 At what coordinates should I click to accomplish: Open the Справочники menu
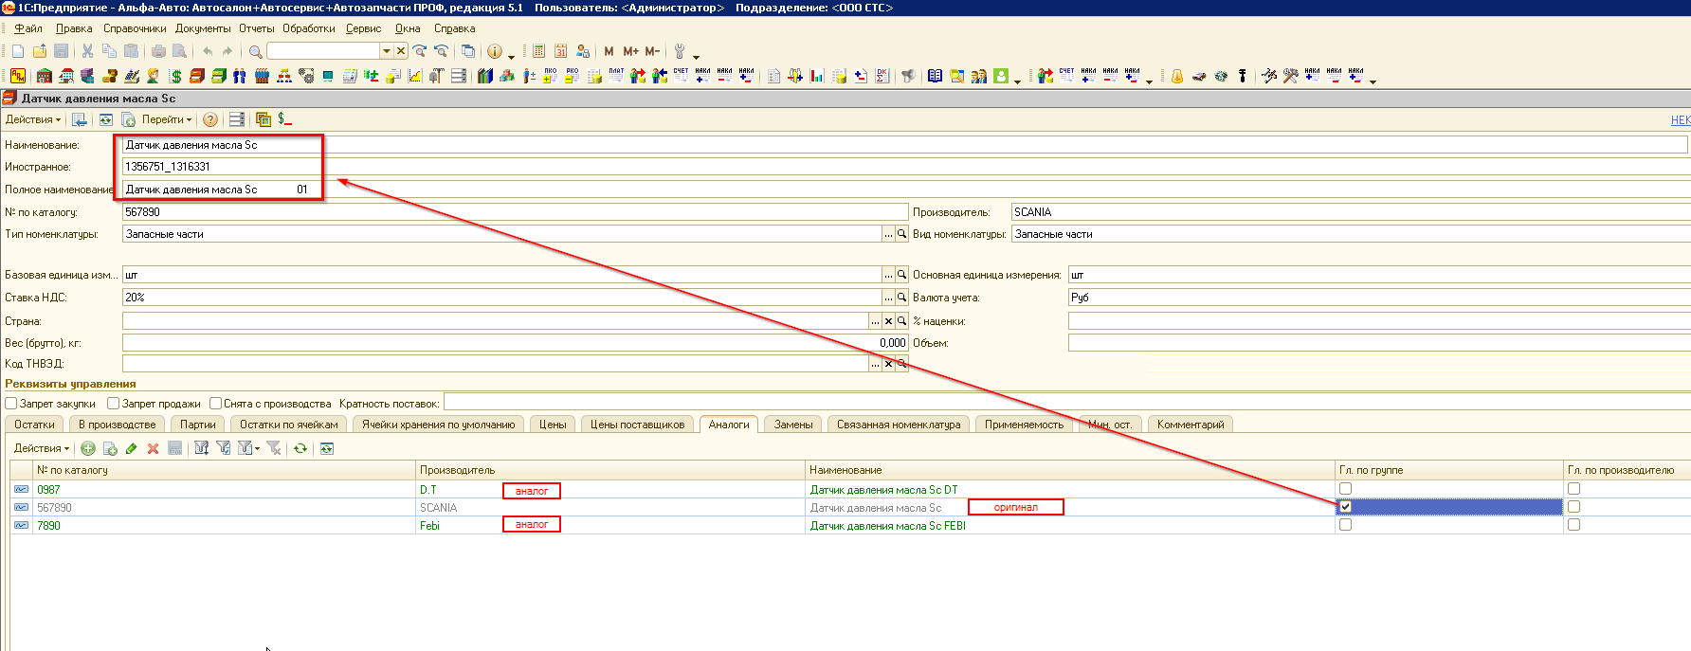coord(135,28)
